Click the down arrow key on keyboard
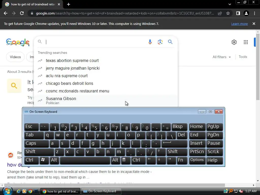The image size is (260, 195). click(x=161, y=160)
